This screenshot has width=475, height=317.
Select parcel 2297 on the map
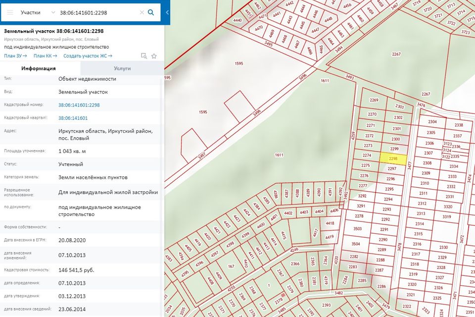tap(392, 169)
